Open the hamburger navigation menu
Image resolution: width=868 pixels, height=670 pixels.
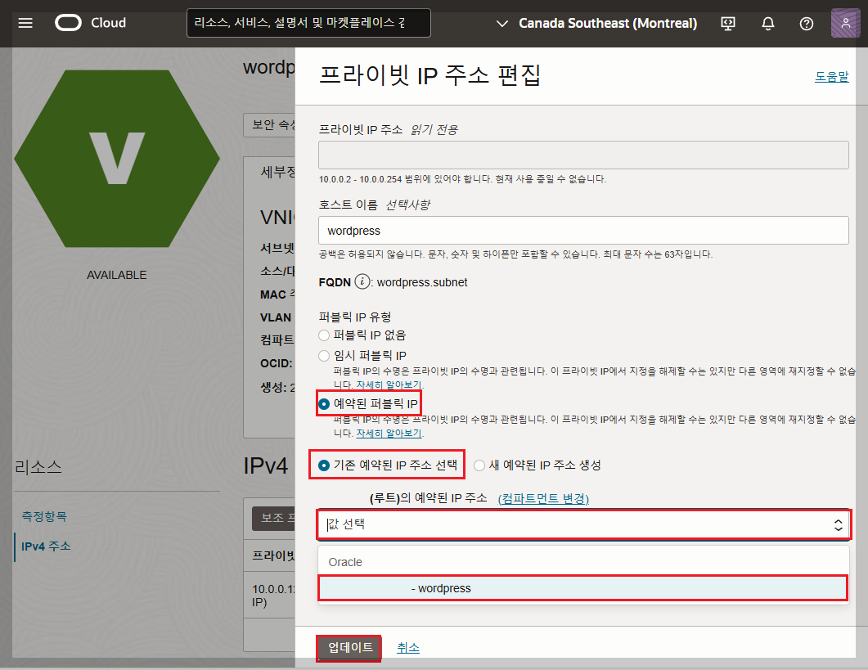point(25,23)
